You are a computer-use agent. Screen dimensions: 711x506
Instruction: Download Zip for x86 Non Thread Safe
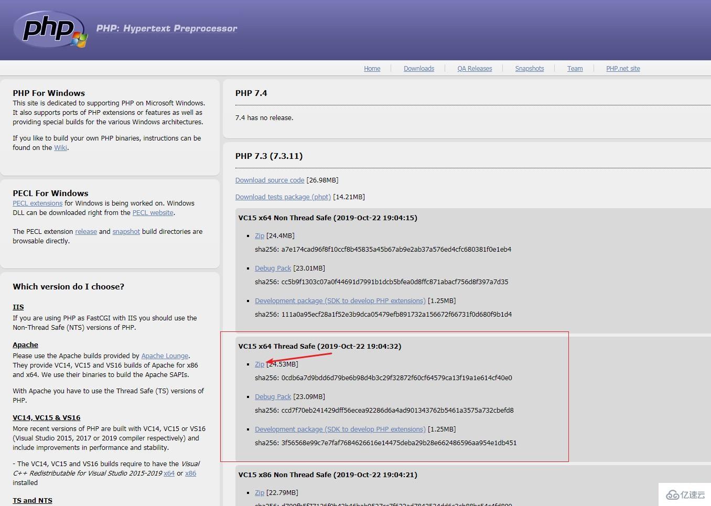click(x=260, y=493)
